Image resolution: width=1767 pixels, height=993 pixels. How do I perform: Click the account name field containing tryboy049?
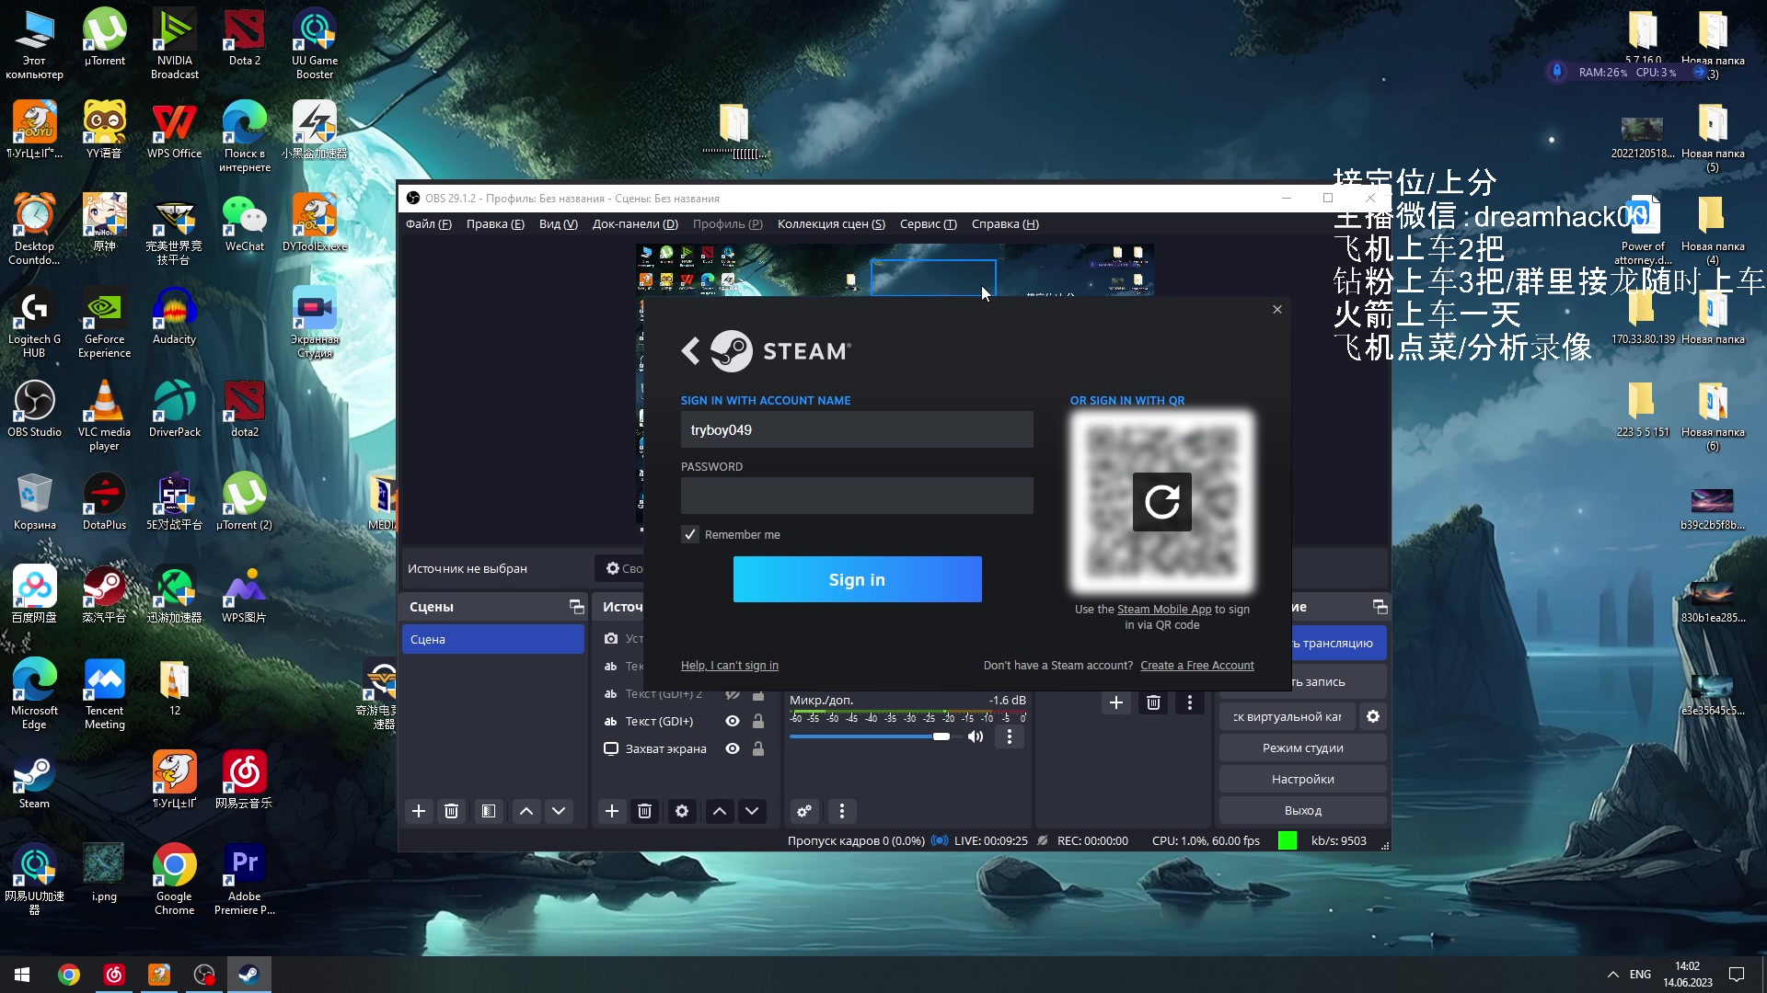tap(857, 429)
